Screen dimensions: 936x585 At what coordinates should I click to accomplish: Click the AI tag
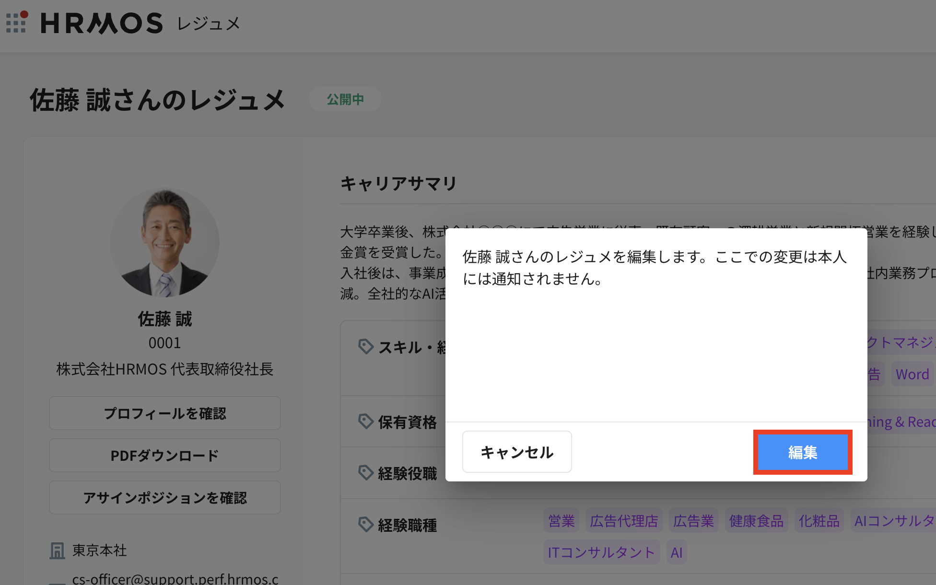tap(676, 552)
